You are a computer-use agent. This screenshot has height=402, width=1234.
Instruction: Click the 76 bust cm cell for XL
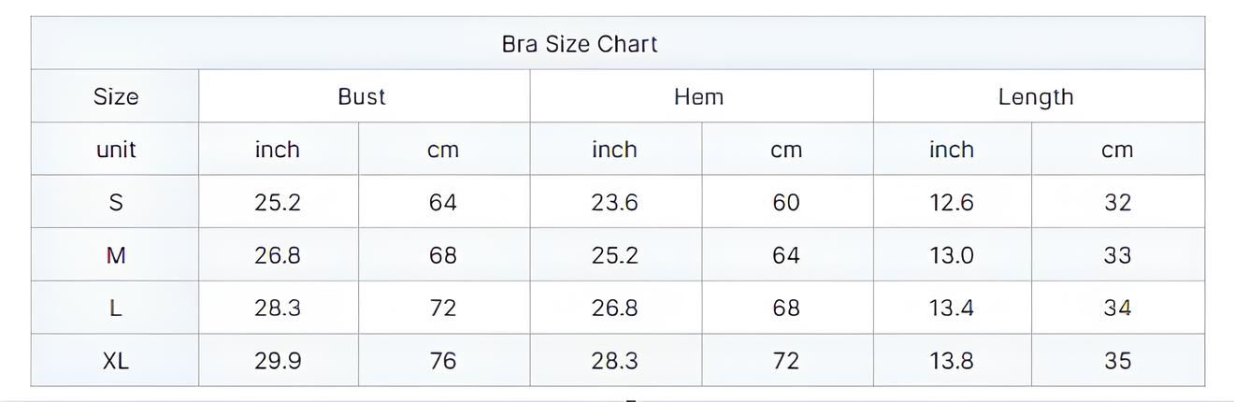point(444,360)
